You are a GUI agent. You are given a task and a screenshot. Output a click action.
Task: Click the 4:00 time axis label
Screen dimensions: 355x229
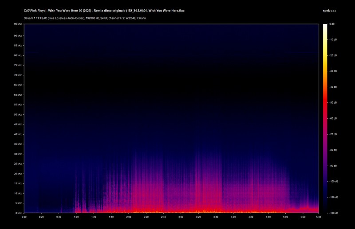click(x=233, y=217)
